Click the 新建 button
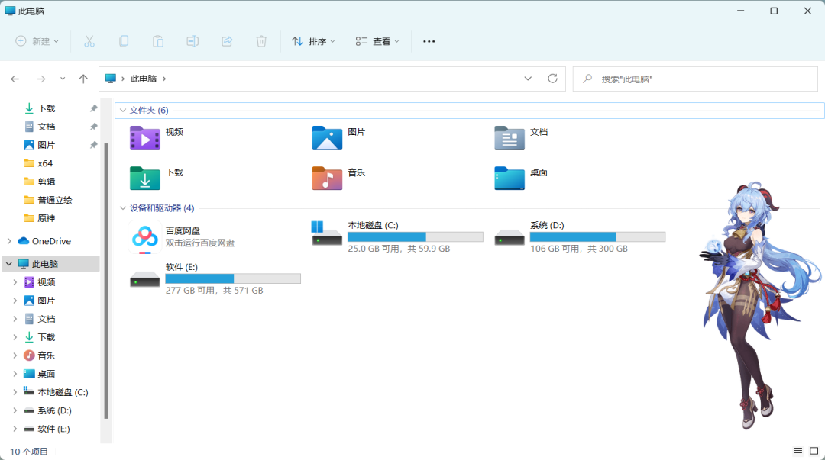The height and width of the screenshot is (460, 825). coord(37,41)
